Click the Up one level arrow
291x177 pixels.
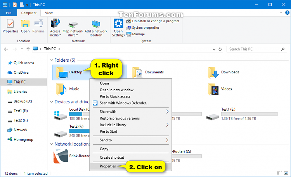(28, 49)
